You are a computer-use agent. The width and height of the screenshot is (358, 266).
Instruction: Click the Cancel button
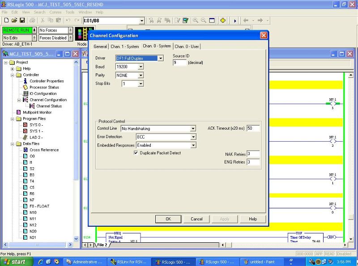point(196,219)
